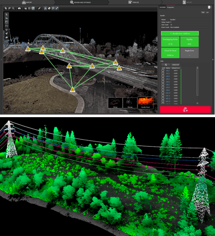Switch to the Properties tab
Screen dimensions: 215x236
tap(170, 7)
